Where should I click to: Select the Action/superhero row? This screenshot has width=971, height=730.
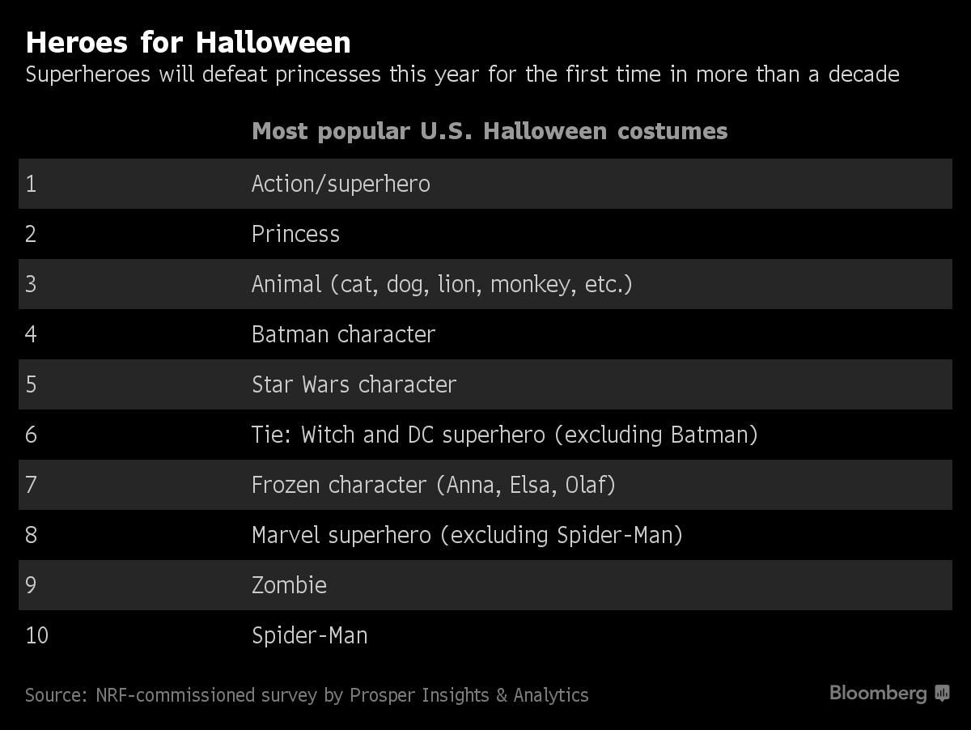pos(485,184)
